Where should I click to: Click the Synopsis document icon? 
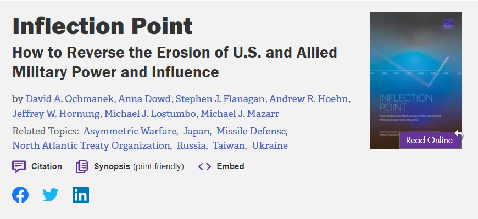(x=82, y=167)
